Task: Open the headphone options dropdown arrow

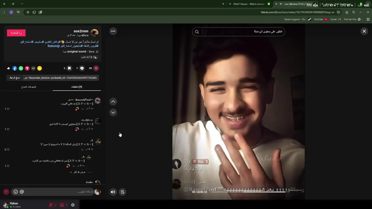Action: [x=67, y=205]
